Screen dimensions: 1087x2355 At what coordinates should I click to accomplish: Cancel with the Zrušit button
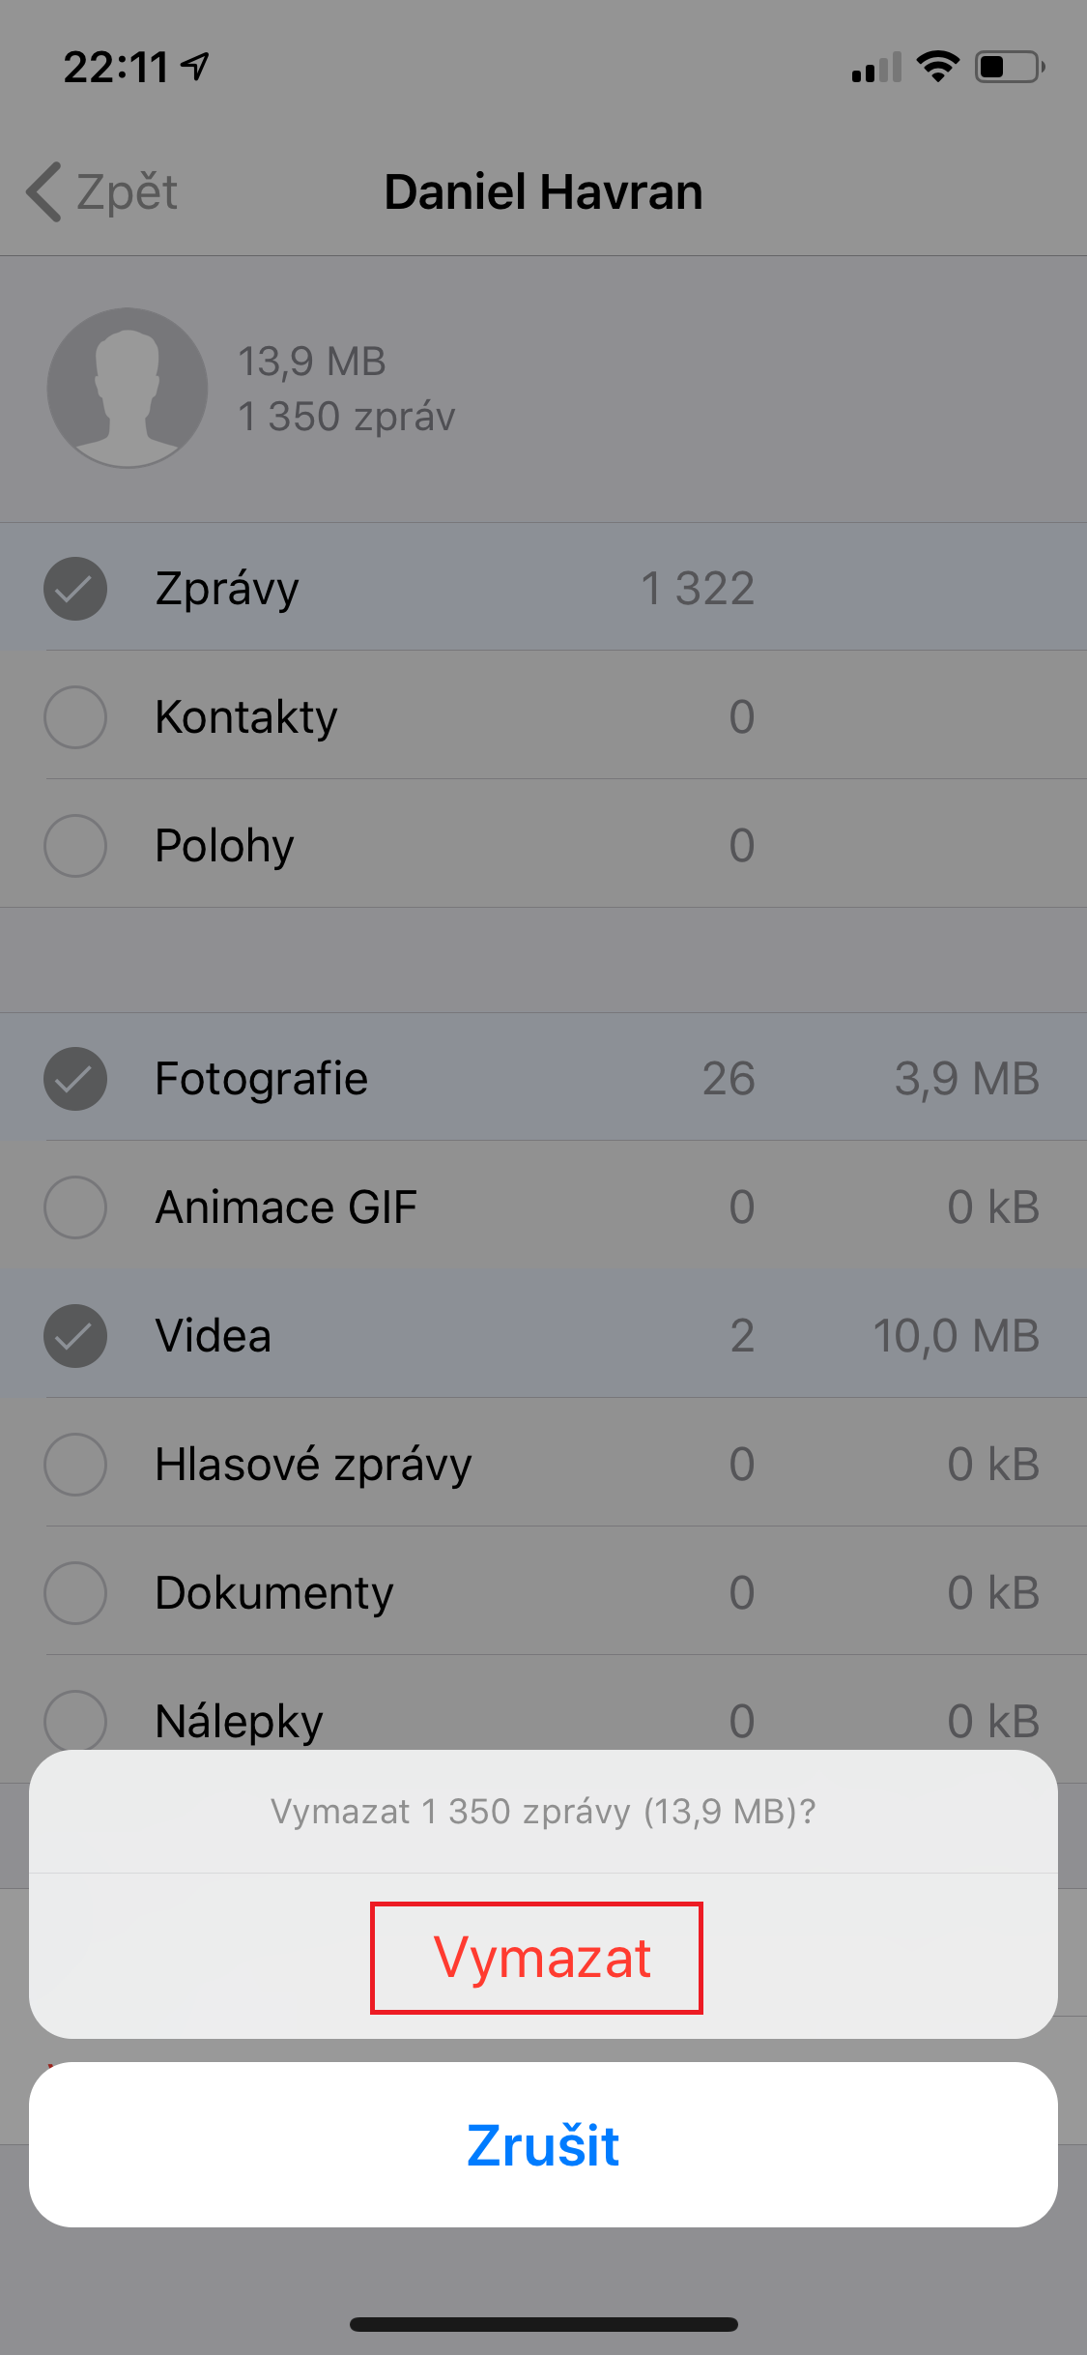pos(543,2145)
